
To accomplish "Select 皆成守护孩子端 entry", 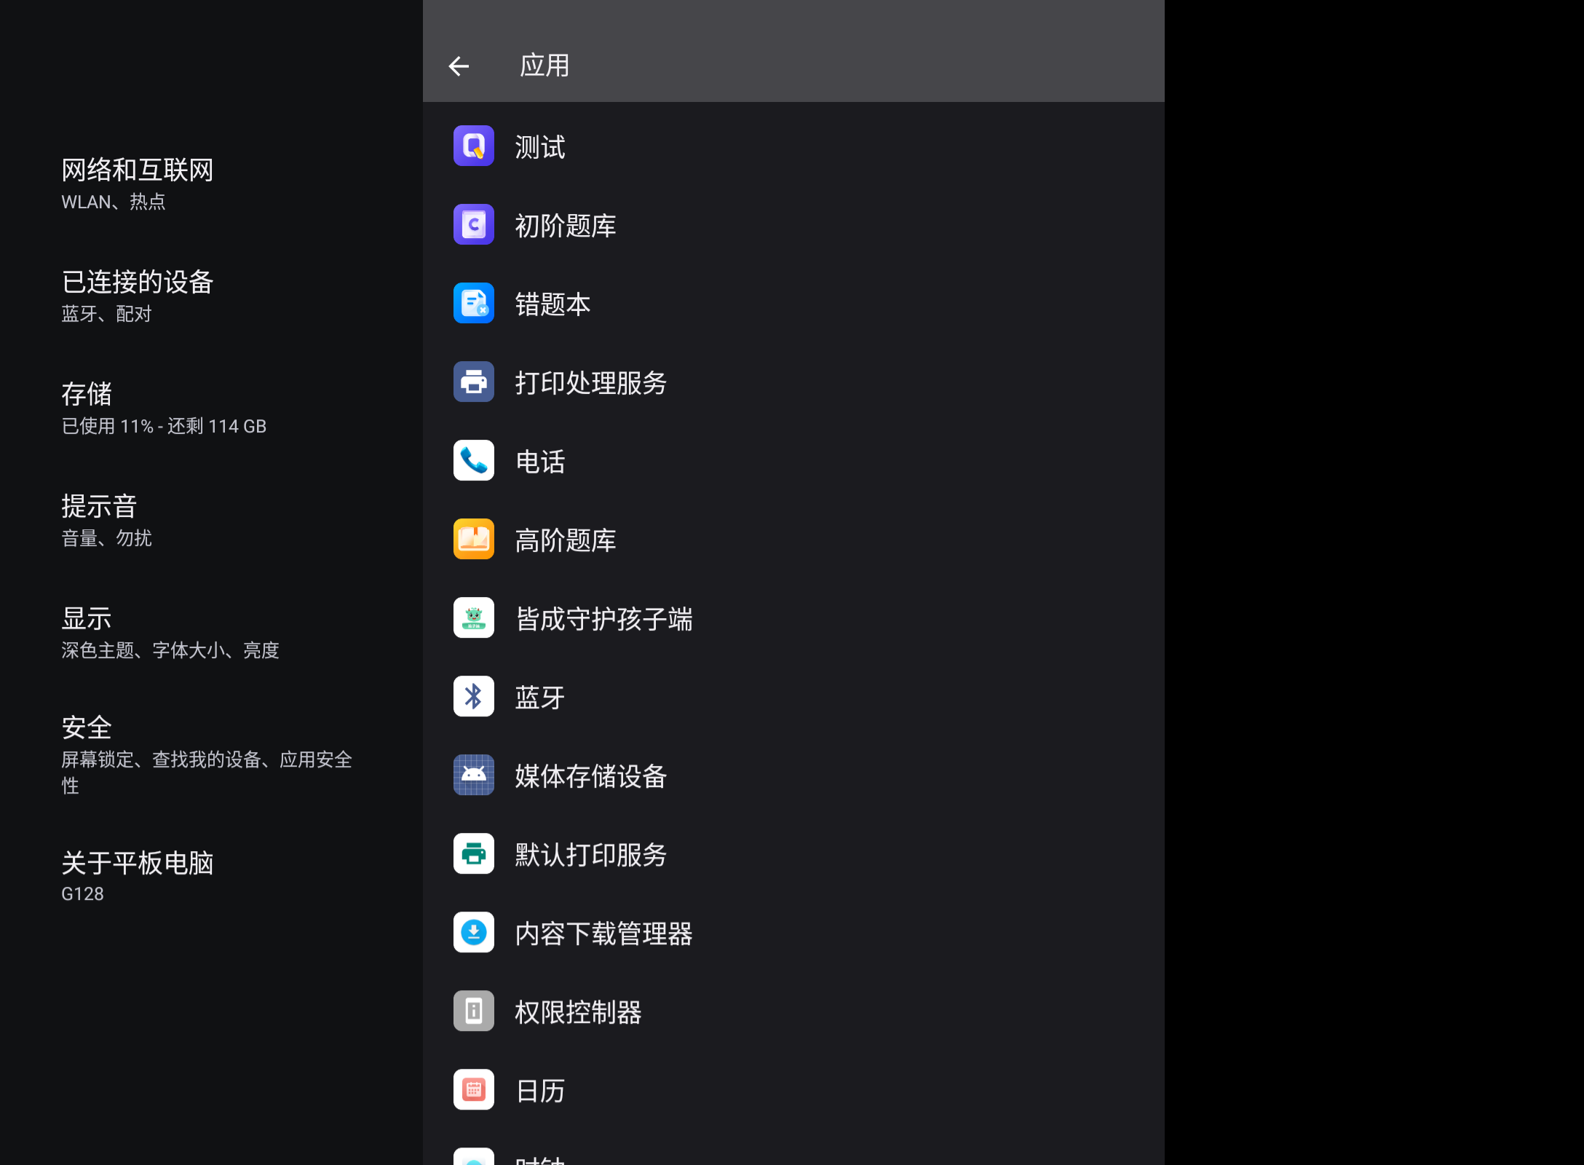I will coord(793,617).
